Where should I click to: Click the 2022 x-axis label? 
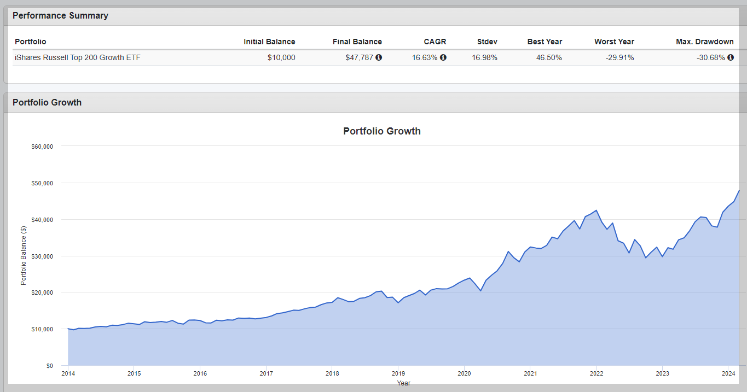(596, 374)
